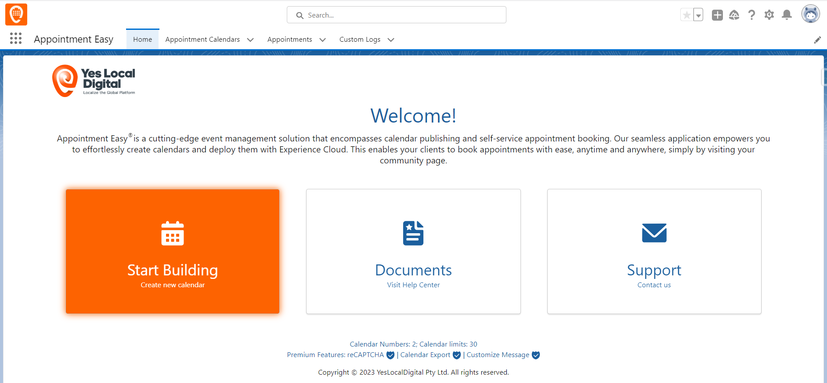Open the App Launcher grid icon
827x383 pixels.
pos(16,39)
